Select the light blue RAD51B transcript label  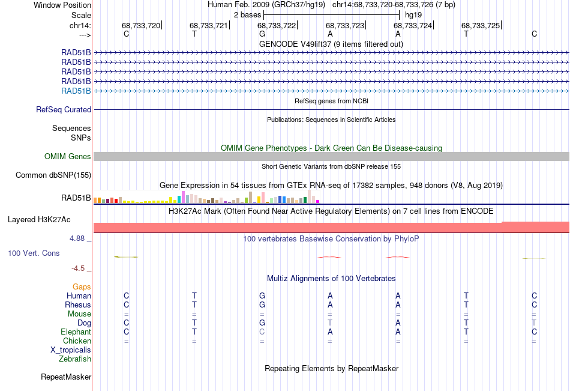76,91
